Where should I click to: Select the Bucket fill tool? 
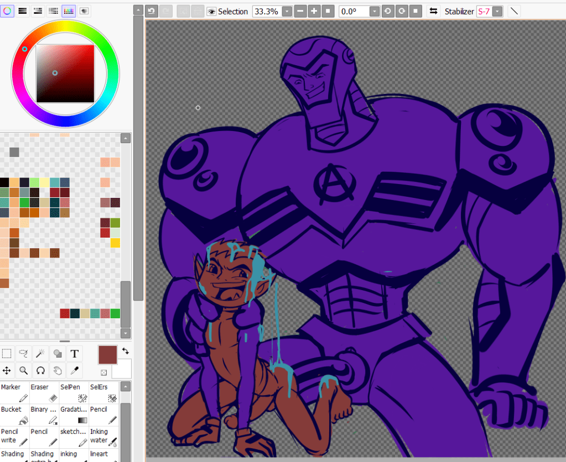pyautogui.click(x=15, y=414)
